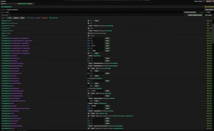The image size is (214, 131).
Task: Apply the AdrenalineLevel value
Action: pos(107,58)
